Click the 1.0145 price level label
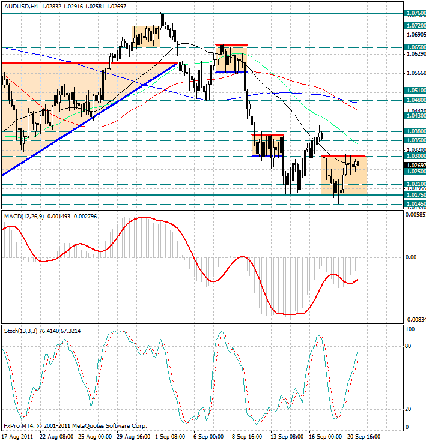This screenshot has width=426, height=441. (x=415, y=203)
